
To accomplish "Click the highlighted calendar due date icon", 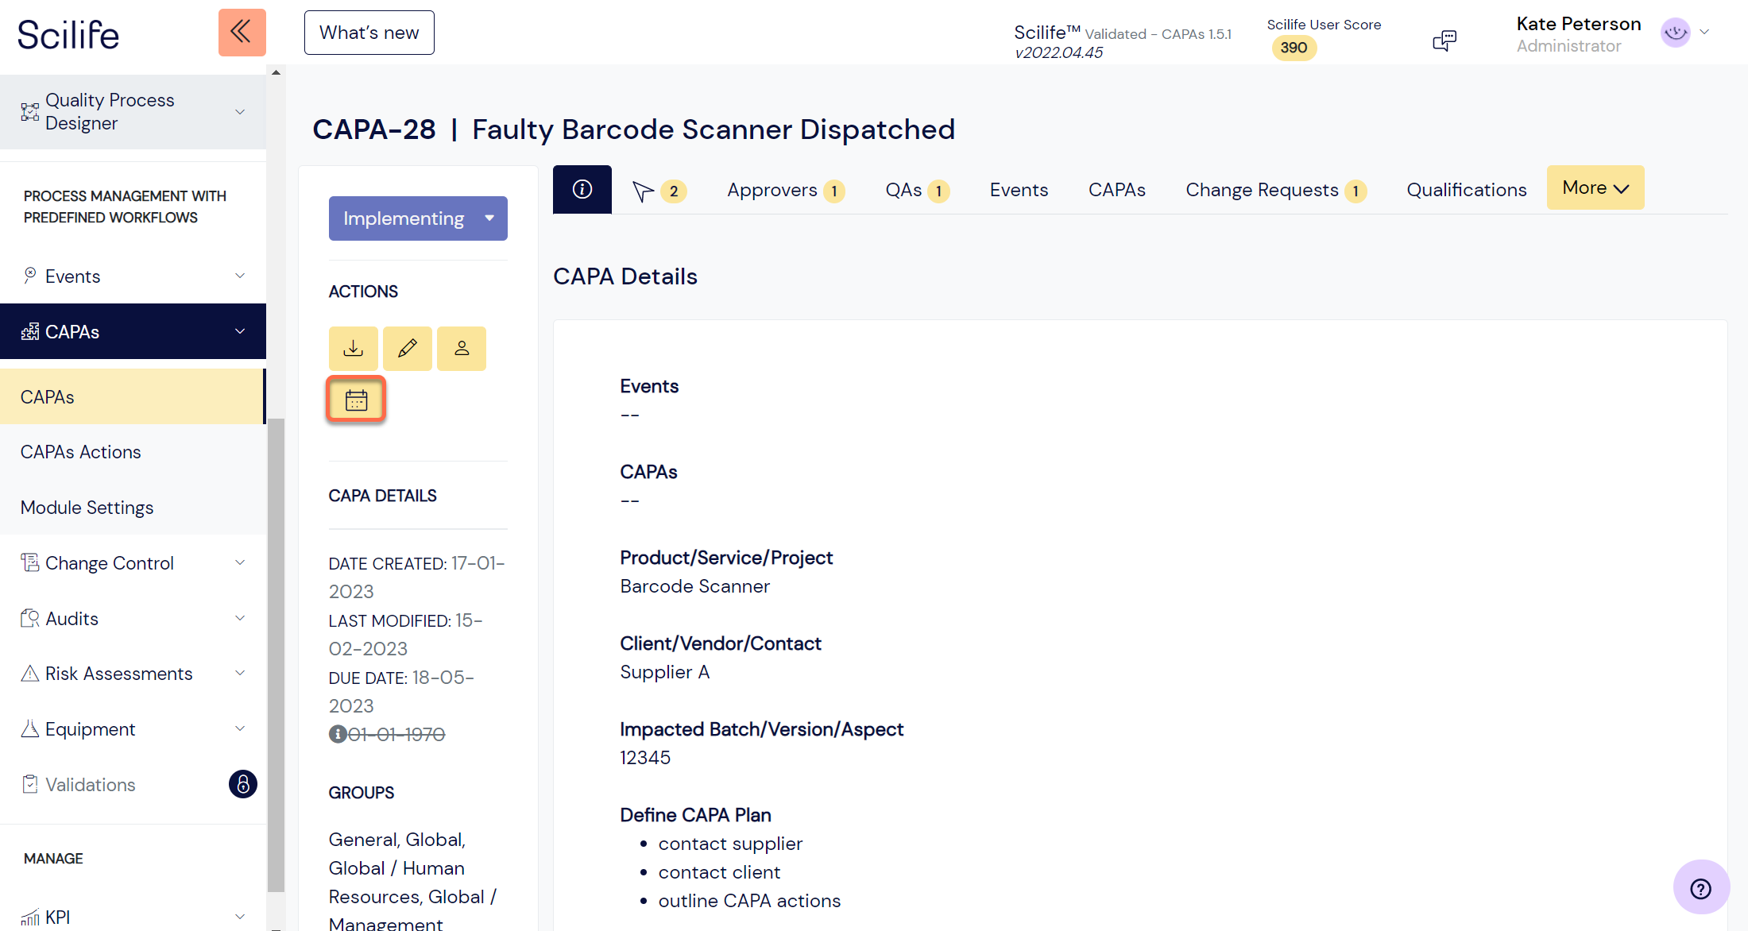I will [x=356, y=400].
